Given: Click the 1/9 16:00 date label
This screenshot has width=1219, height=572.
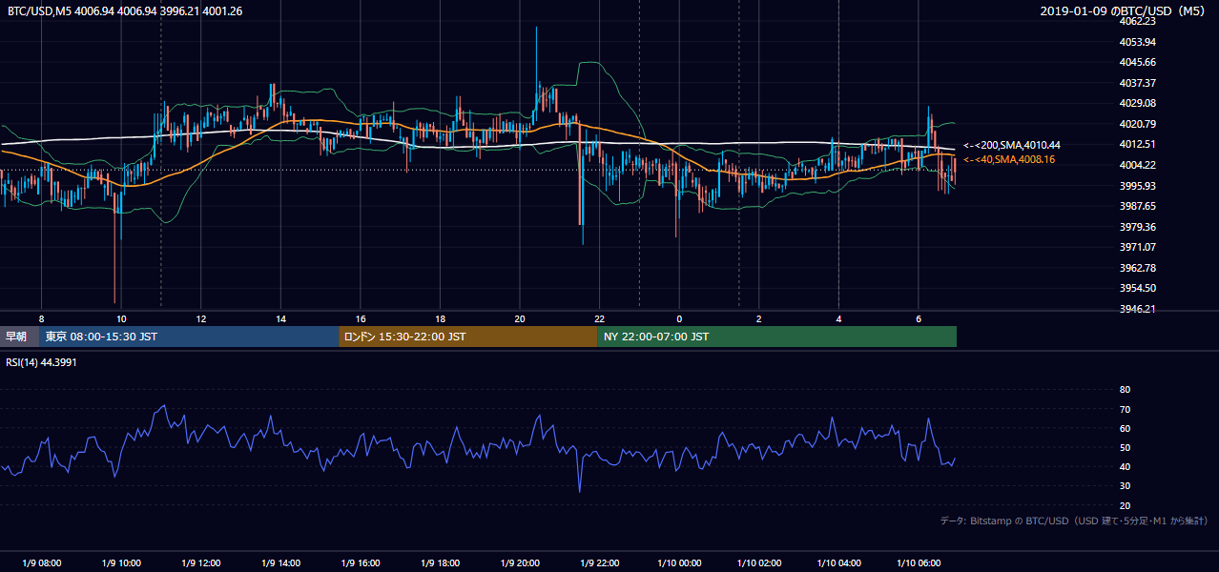Looking at the screenshot, I should point(361,562).
